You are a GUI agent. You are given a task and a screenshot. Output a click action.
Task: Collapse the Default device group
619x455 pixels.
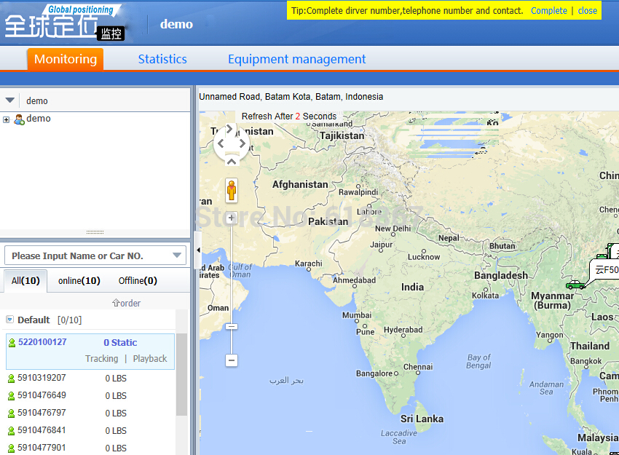pyautogui.click(x=9, y=320)
